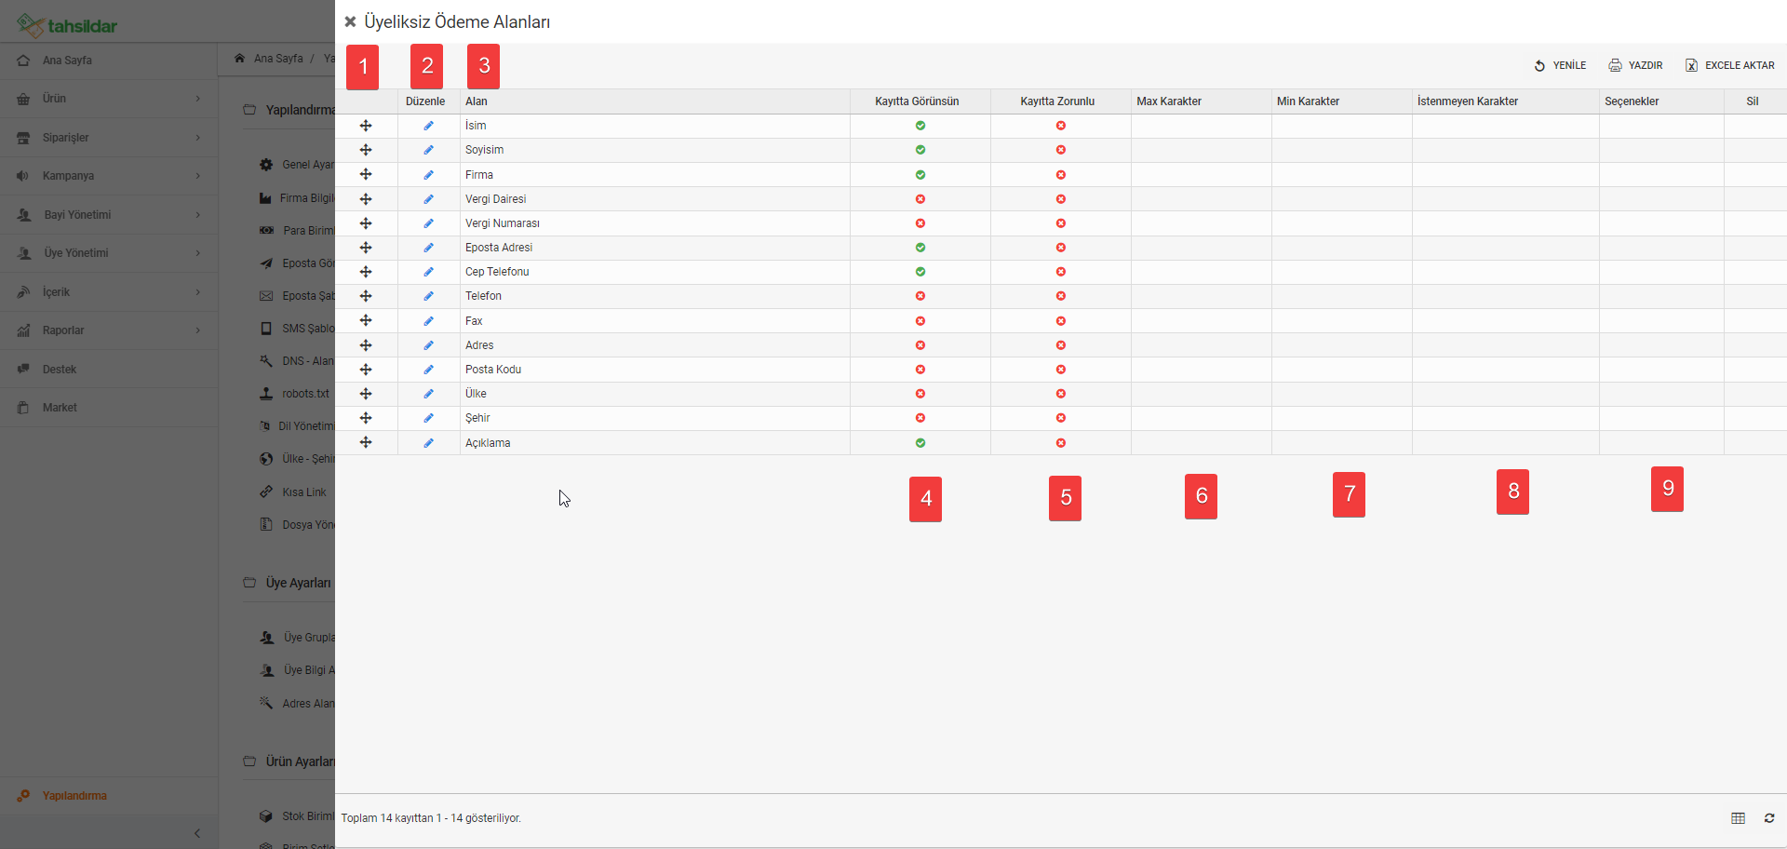Expand the Üye Yönetimi menu

click(109, 253)
